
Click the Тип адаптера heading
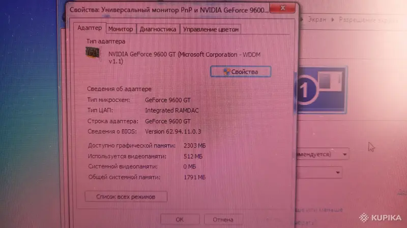(x=106, y=42)
